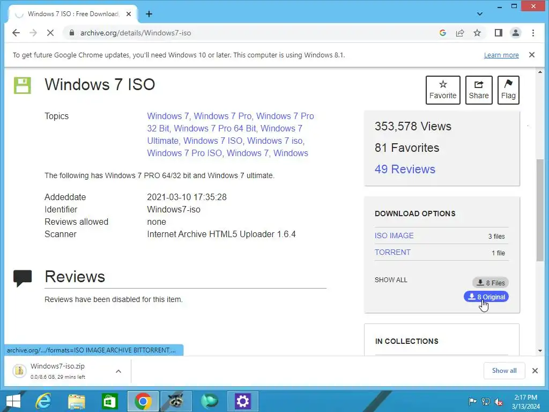Close the downloads bar
This screenshot has height=412, width=549.
click(x=535, y=371)
